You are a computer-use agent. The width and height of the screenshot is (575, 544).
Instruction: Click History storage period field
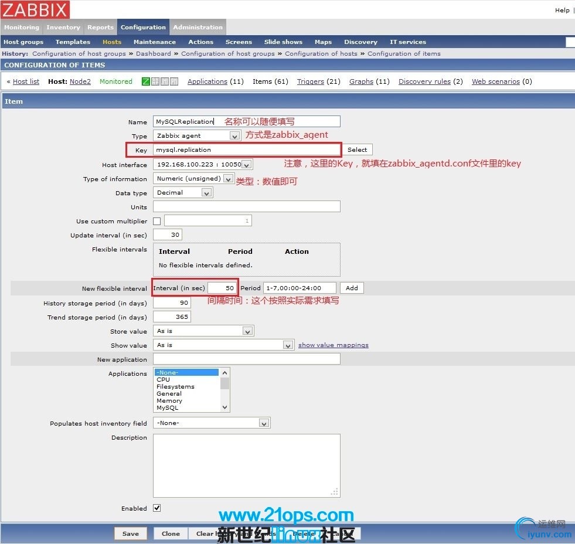(172, 302)
